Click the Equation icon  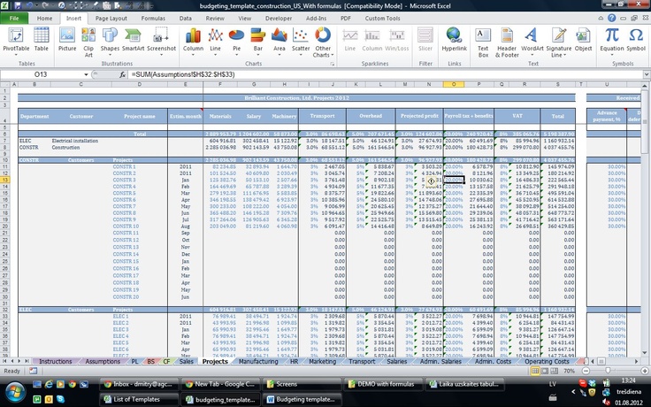pyautogui.click(x=612, y=40)
